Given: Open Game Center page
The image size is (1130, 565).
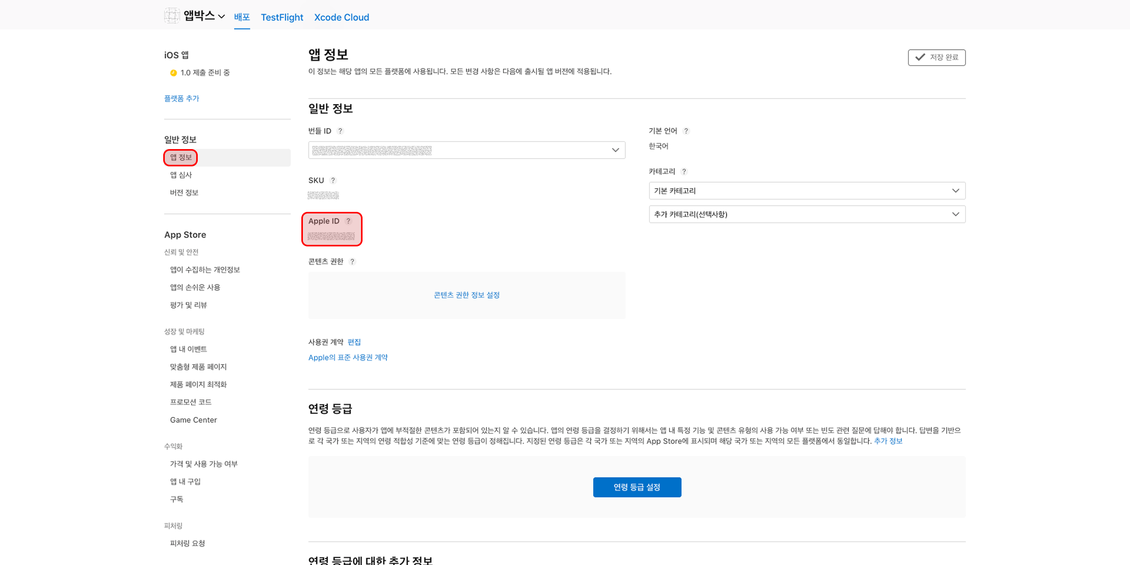Looking at the screenshot, I should [x=194, y=420].
